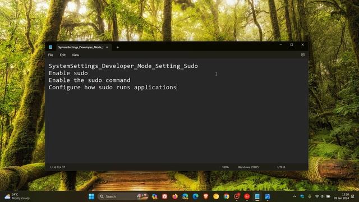Viewport: 359px width, 202px height.
Task: Open the yellow round icon in taskbar
Action: click(x=216, y=196)
